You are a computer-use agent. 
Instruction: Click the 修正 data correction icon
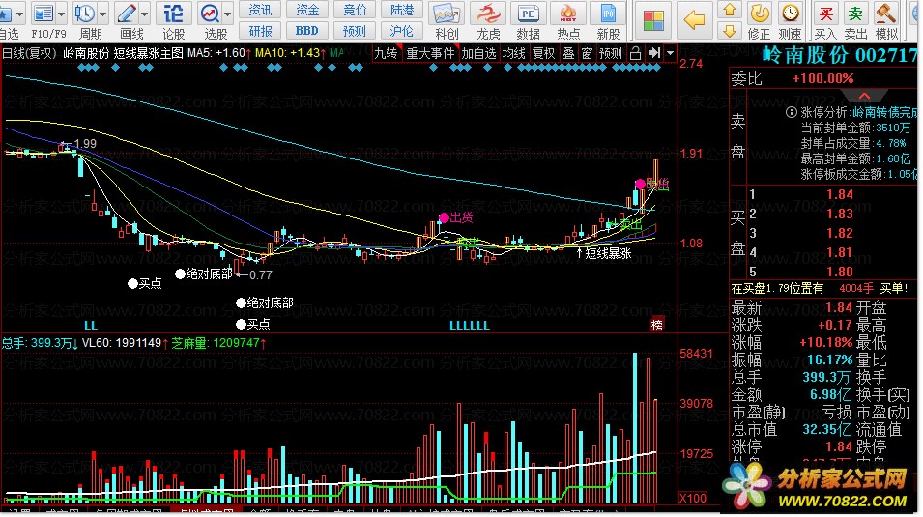(x=760, y=13)
